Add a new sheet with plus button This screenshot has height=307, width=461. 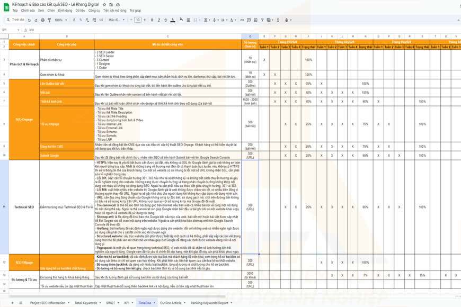pos(12,303)
